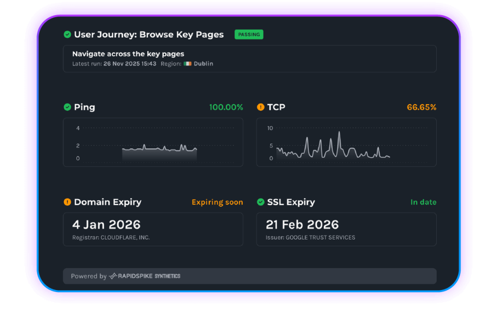This screenshot has width=498, height=310.
Task: Click the TCP response time chart
Action: pyautogui.click(x=346, y=143)
